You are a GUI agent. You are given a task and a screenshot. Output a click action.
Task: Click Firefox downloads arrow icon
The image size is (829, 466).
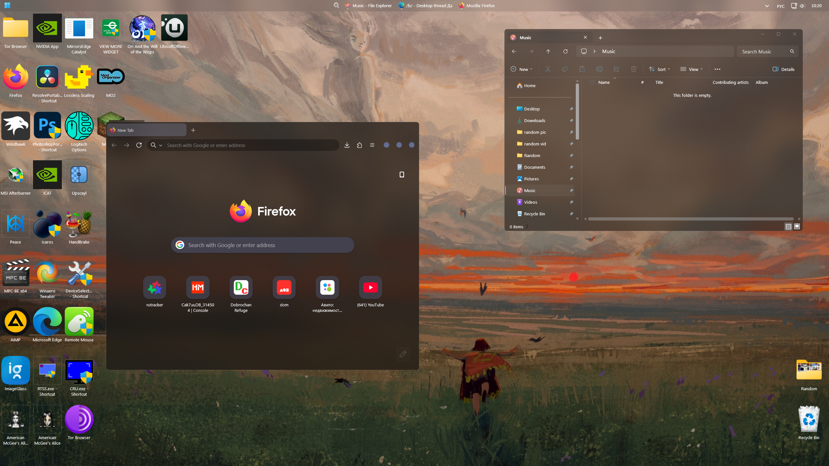tap(347, 145)
